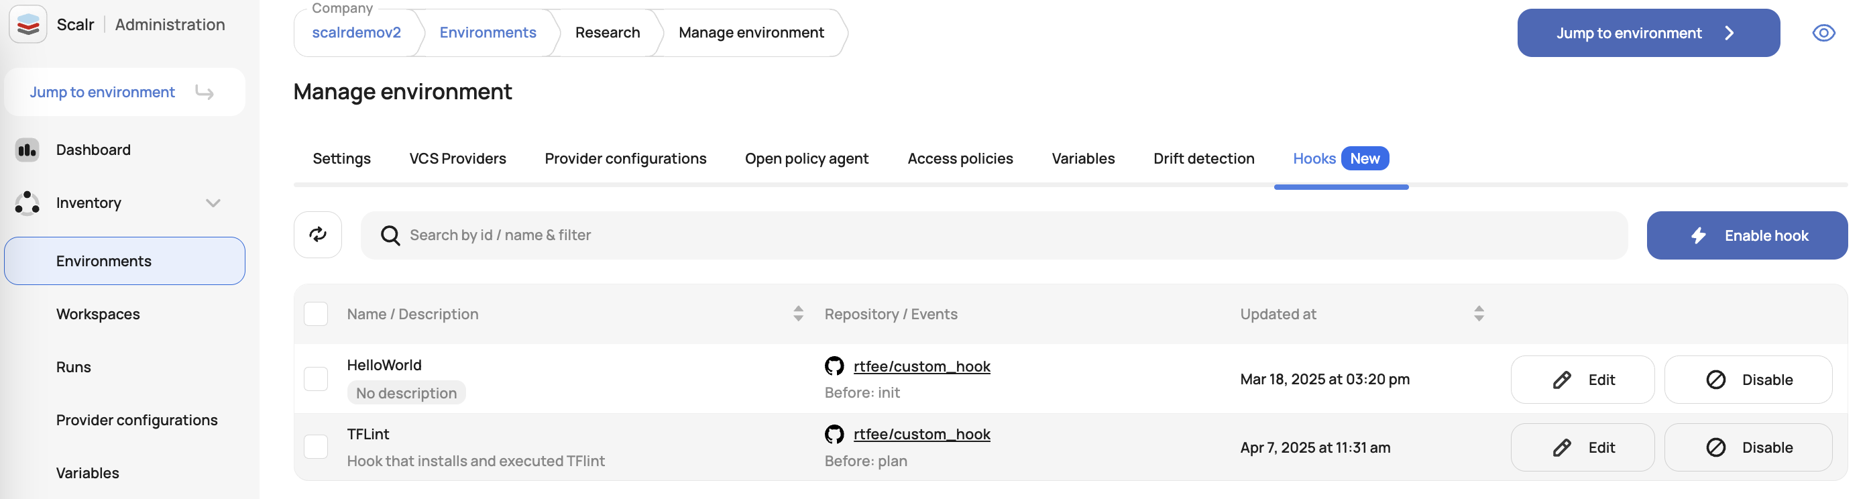Click the arrow icon beside sidebar Jump to environment
The height and width of the screenshot is (499, 1867).
pyautogui.click(x=205, y=92)
